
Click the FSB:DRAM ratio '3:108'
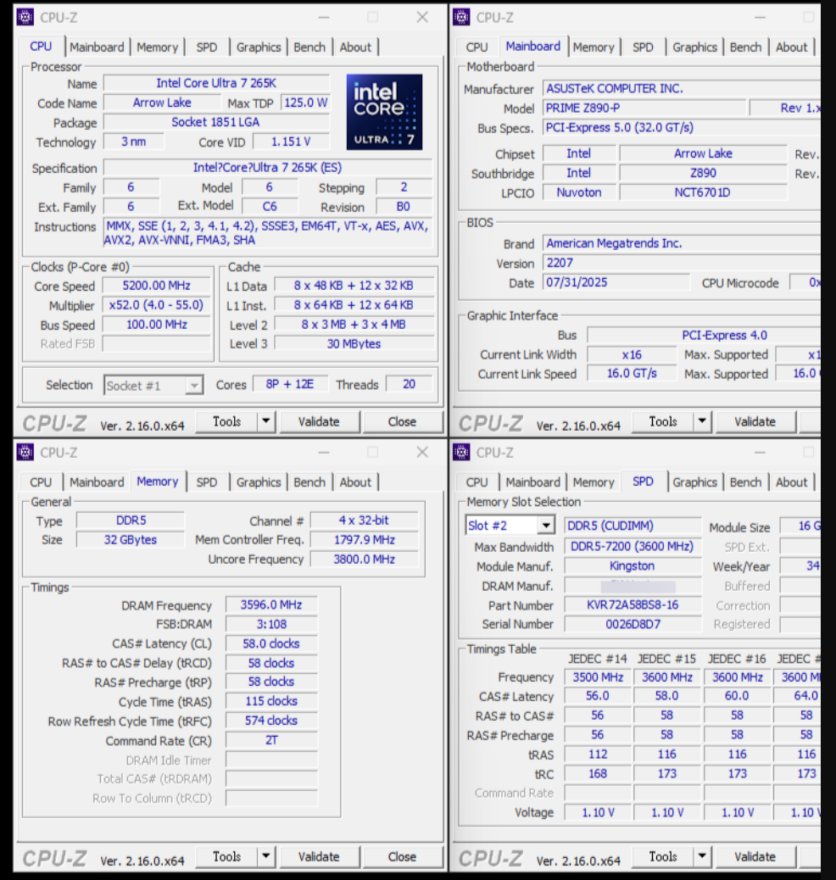click(x=271, y=624)
